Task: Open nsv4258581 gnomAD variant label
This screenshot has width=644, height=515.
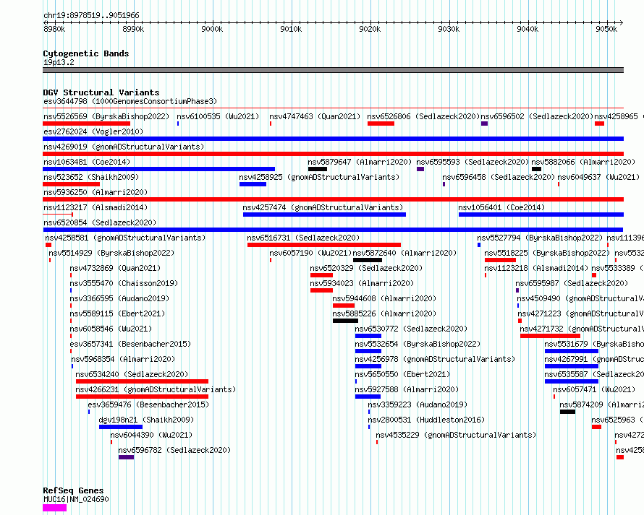Action: click(x=125, y=238)
